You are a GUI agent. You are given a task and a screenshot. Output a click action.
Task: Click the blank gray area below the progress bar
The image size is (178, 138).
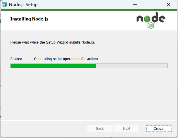(x=89, y=94)
